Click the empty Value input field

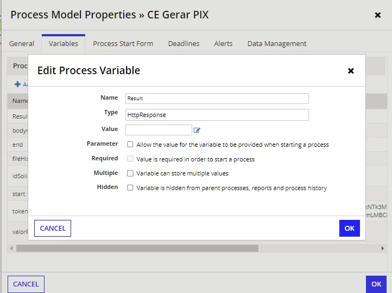click(159, 130)
